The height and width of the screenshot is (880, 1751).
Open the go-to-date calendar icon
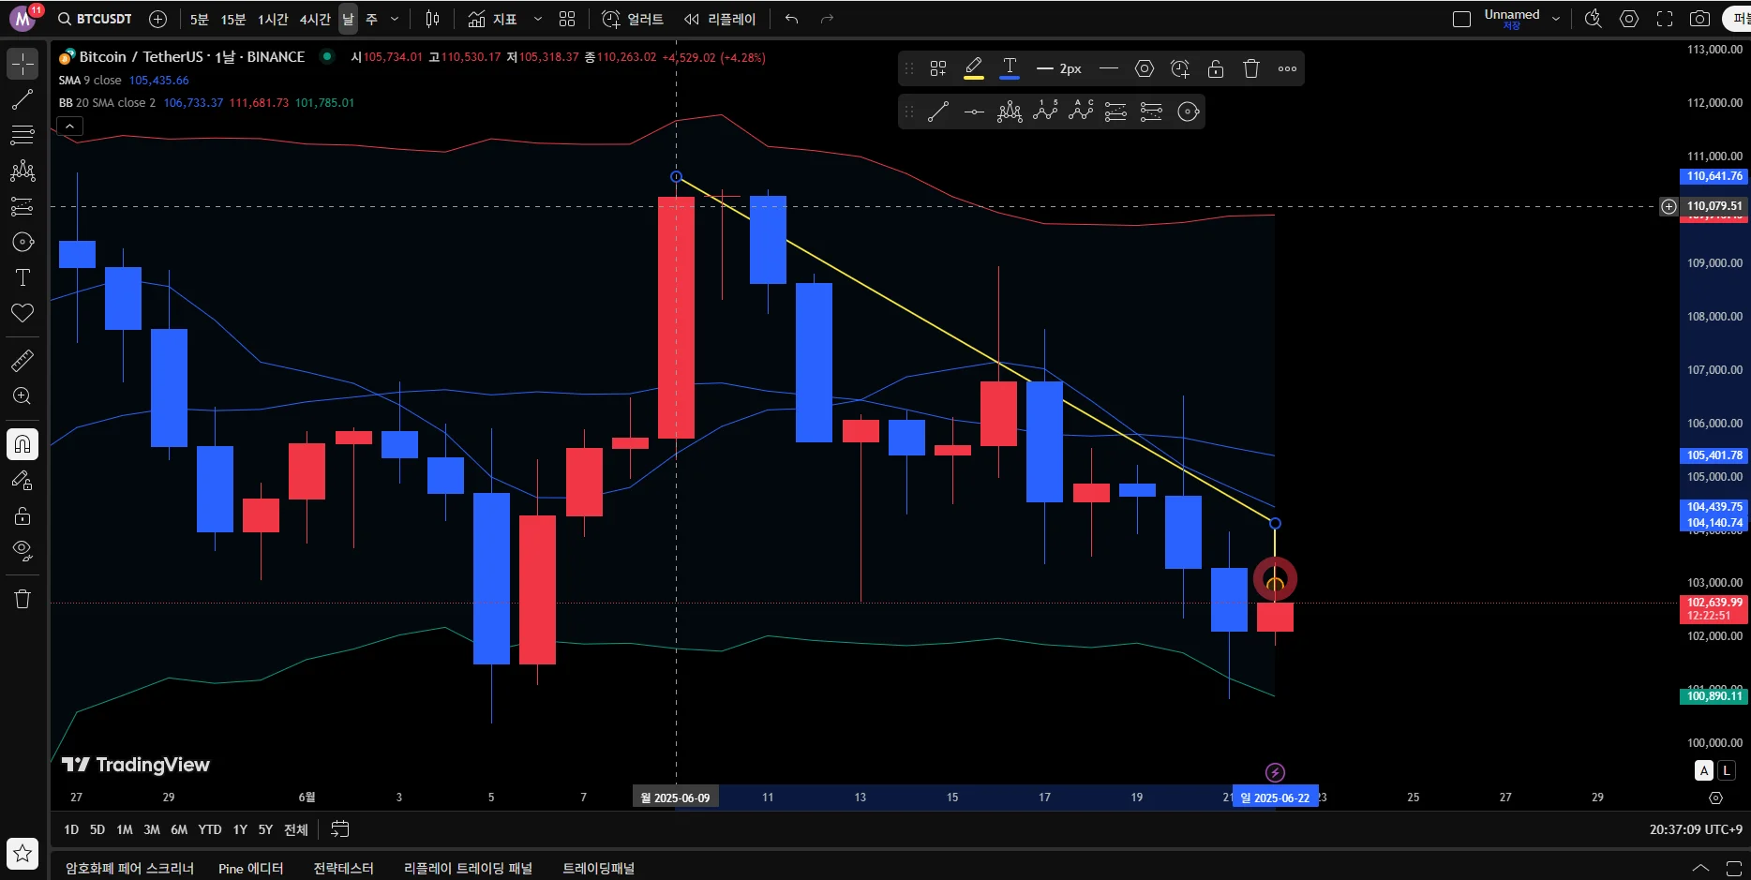point(340,829)
